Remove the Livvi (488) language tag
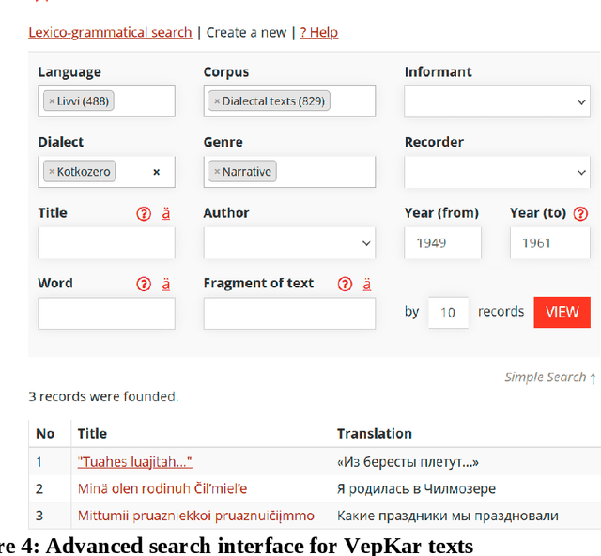This screenshot has width=601, height=556. pyautogui.click(x=52, y=101)
